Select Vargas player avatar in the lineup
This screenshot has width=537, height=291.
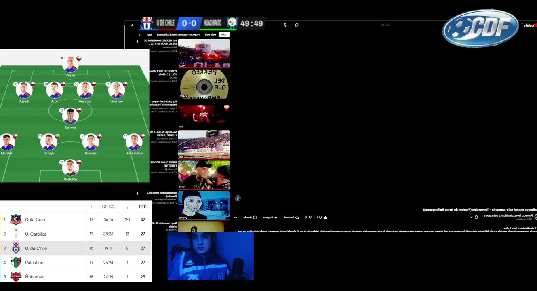(x=70, y=64)
